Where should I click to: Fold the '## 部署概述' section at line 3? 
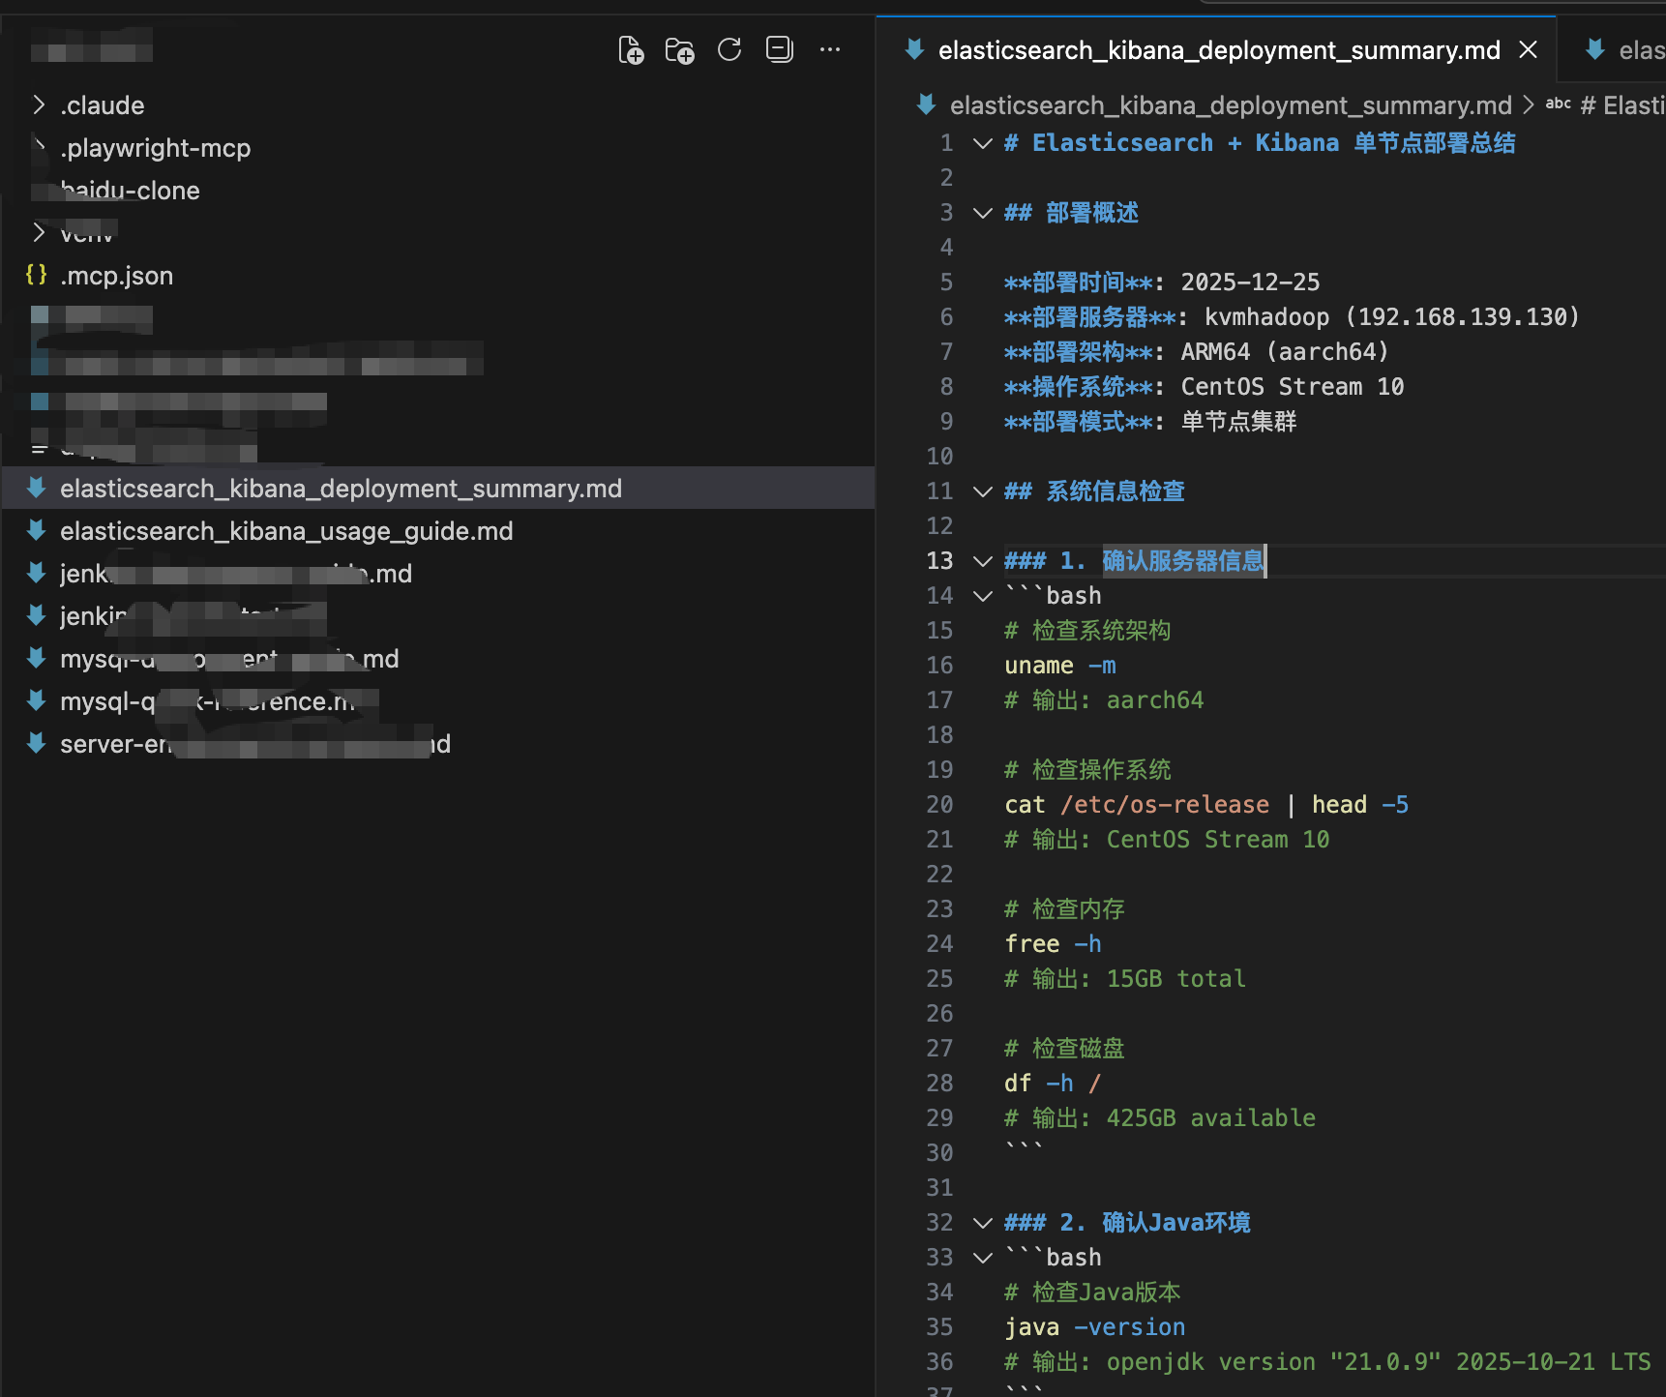coord(983,213)
